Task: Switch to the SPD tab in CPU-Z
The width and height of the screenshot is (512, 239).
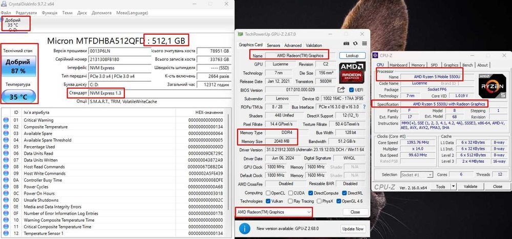Action: click(x=434, y=65)
